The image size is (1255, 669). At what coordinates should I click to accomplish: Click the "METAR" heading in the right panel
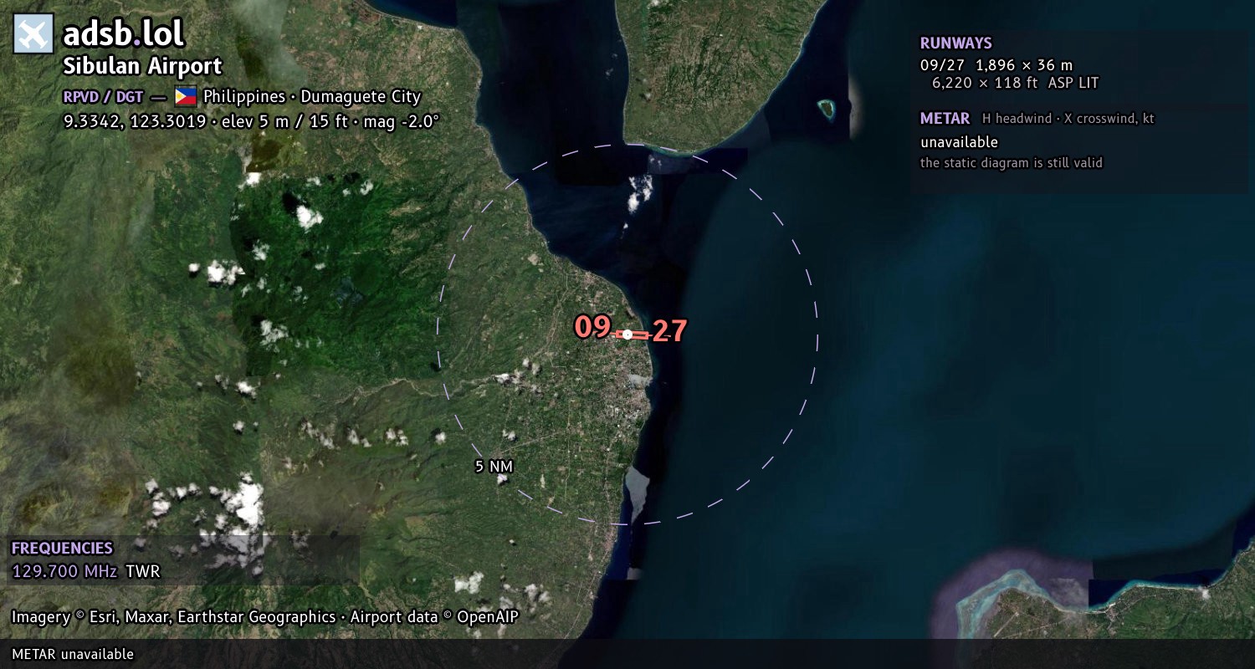[945, 119]
